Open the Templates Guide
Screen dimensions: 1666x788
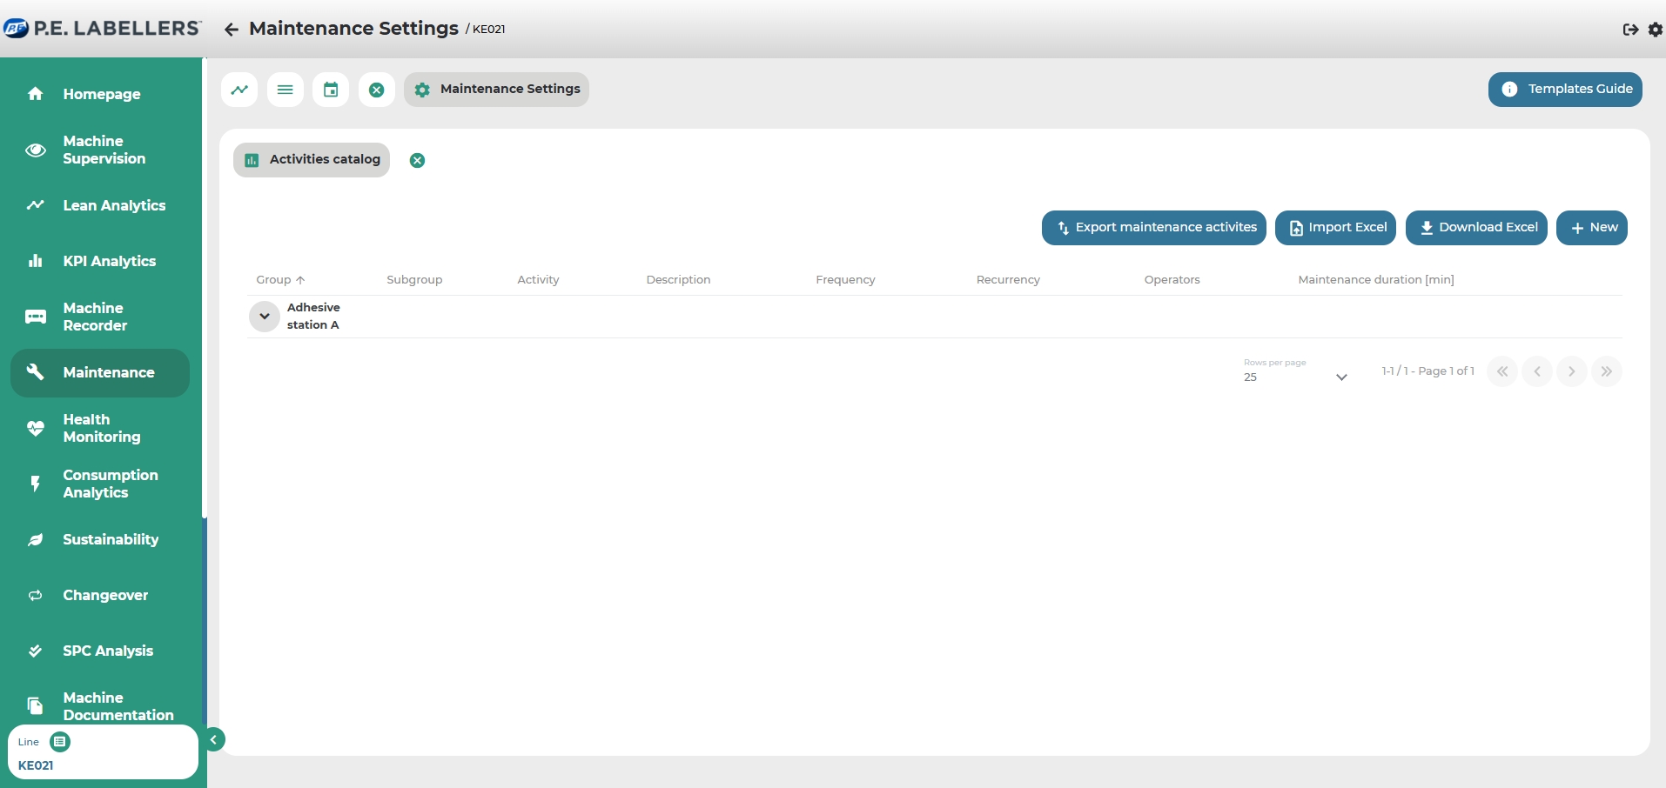[x=1564, y=90]
